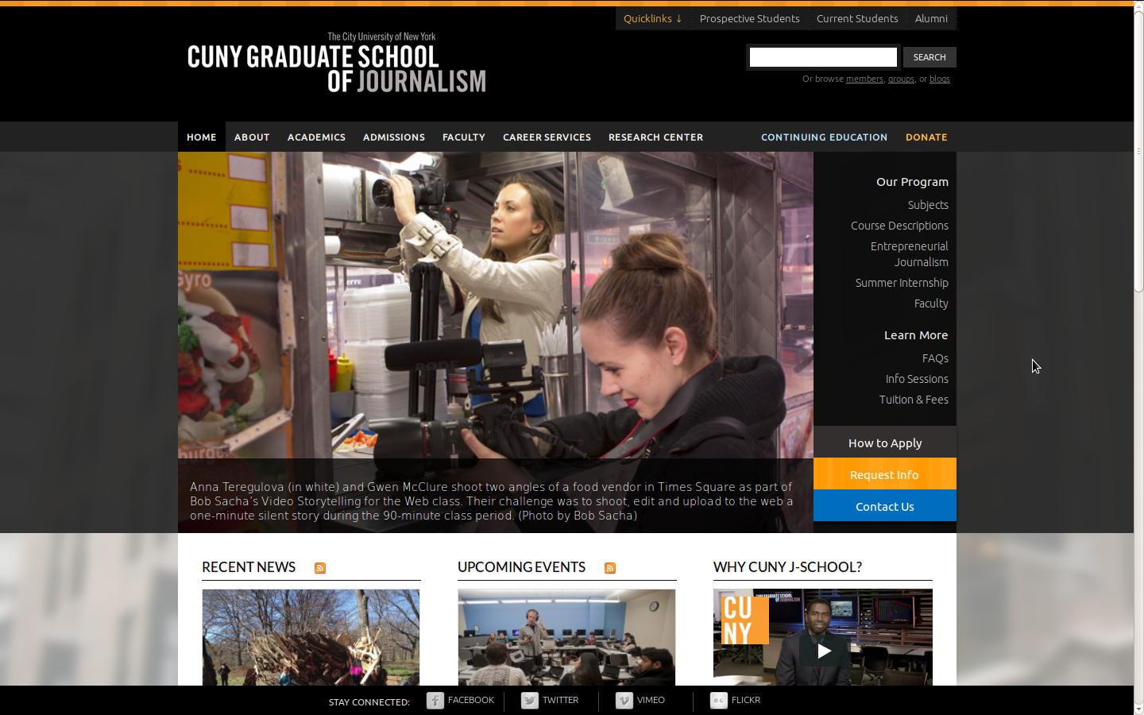Open the Recent News story thumbnail
This screenshot has width=1144, height=715.
[311, 637]
